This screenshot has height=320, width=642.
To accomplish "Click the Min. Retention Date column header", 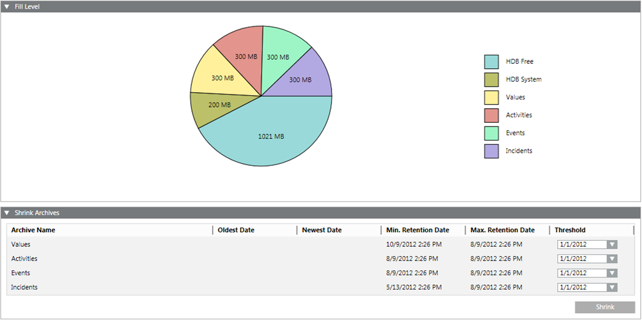I will click(418, 230).
